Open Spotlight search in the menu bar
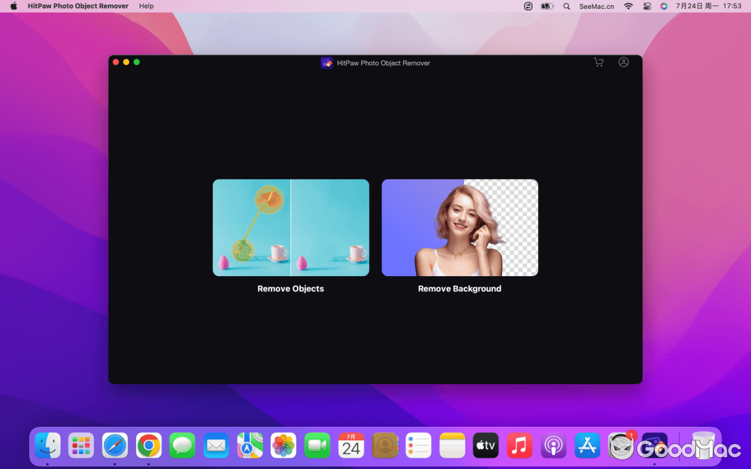The height and width of the screenshot is (469, 751). 567,6
